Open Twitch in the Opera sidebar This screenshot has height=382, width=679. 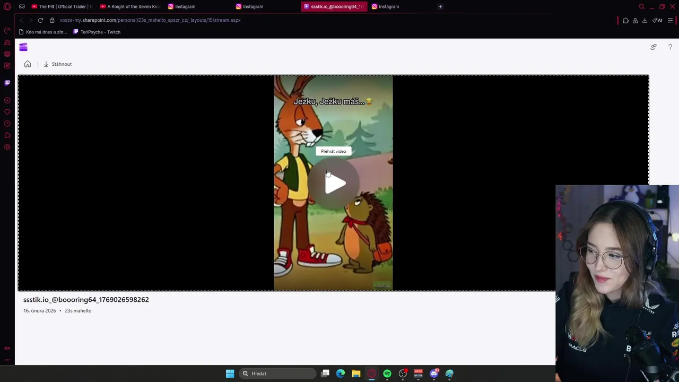[x=7, y=83]
